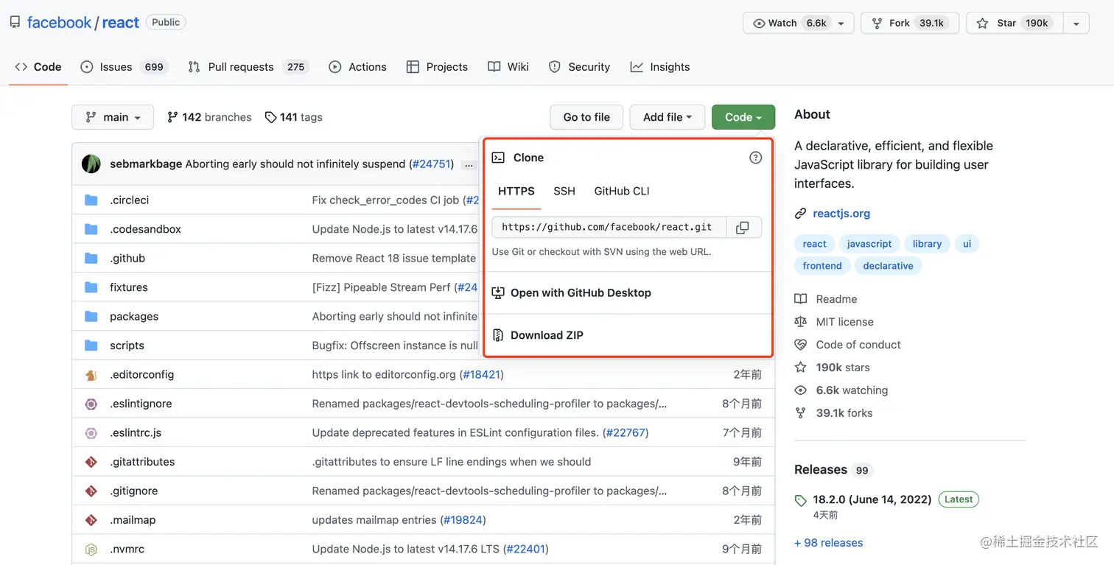
Task: Open the Actions tab
Action: 358,67
